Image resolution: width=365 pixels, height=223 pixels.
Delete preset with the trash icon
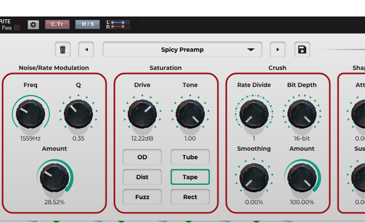point(63,49)
